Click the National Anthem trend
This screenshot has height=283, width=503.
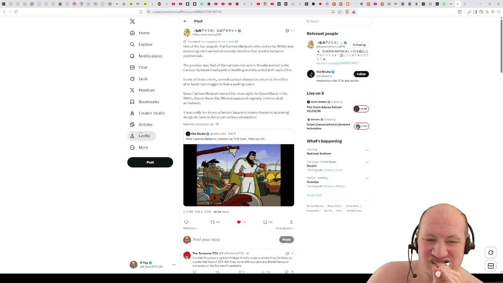pyautogui.click(x=319, y=154)
